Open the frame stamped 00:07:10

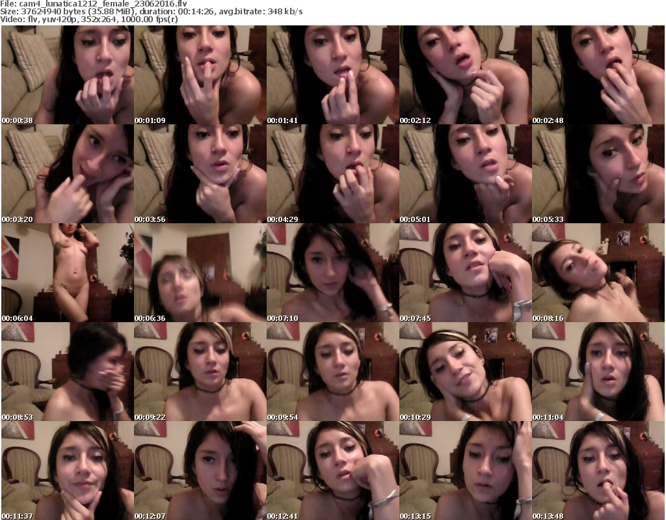click(333, 273)
